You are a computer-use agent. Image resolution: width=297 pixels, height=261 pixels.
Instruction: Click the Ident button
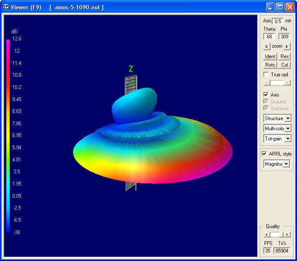click(270, 57)
